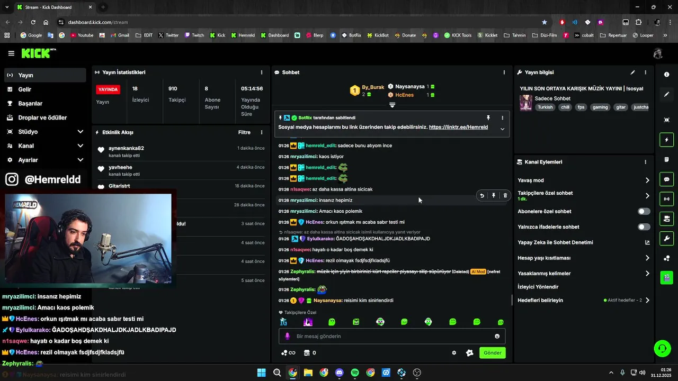Delete the hovered 'insanız hepimiz' chat message
Screen dimensions: 678x381
click(505, 196)
